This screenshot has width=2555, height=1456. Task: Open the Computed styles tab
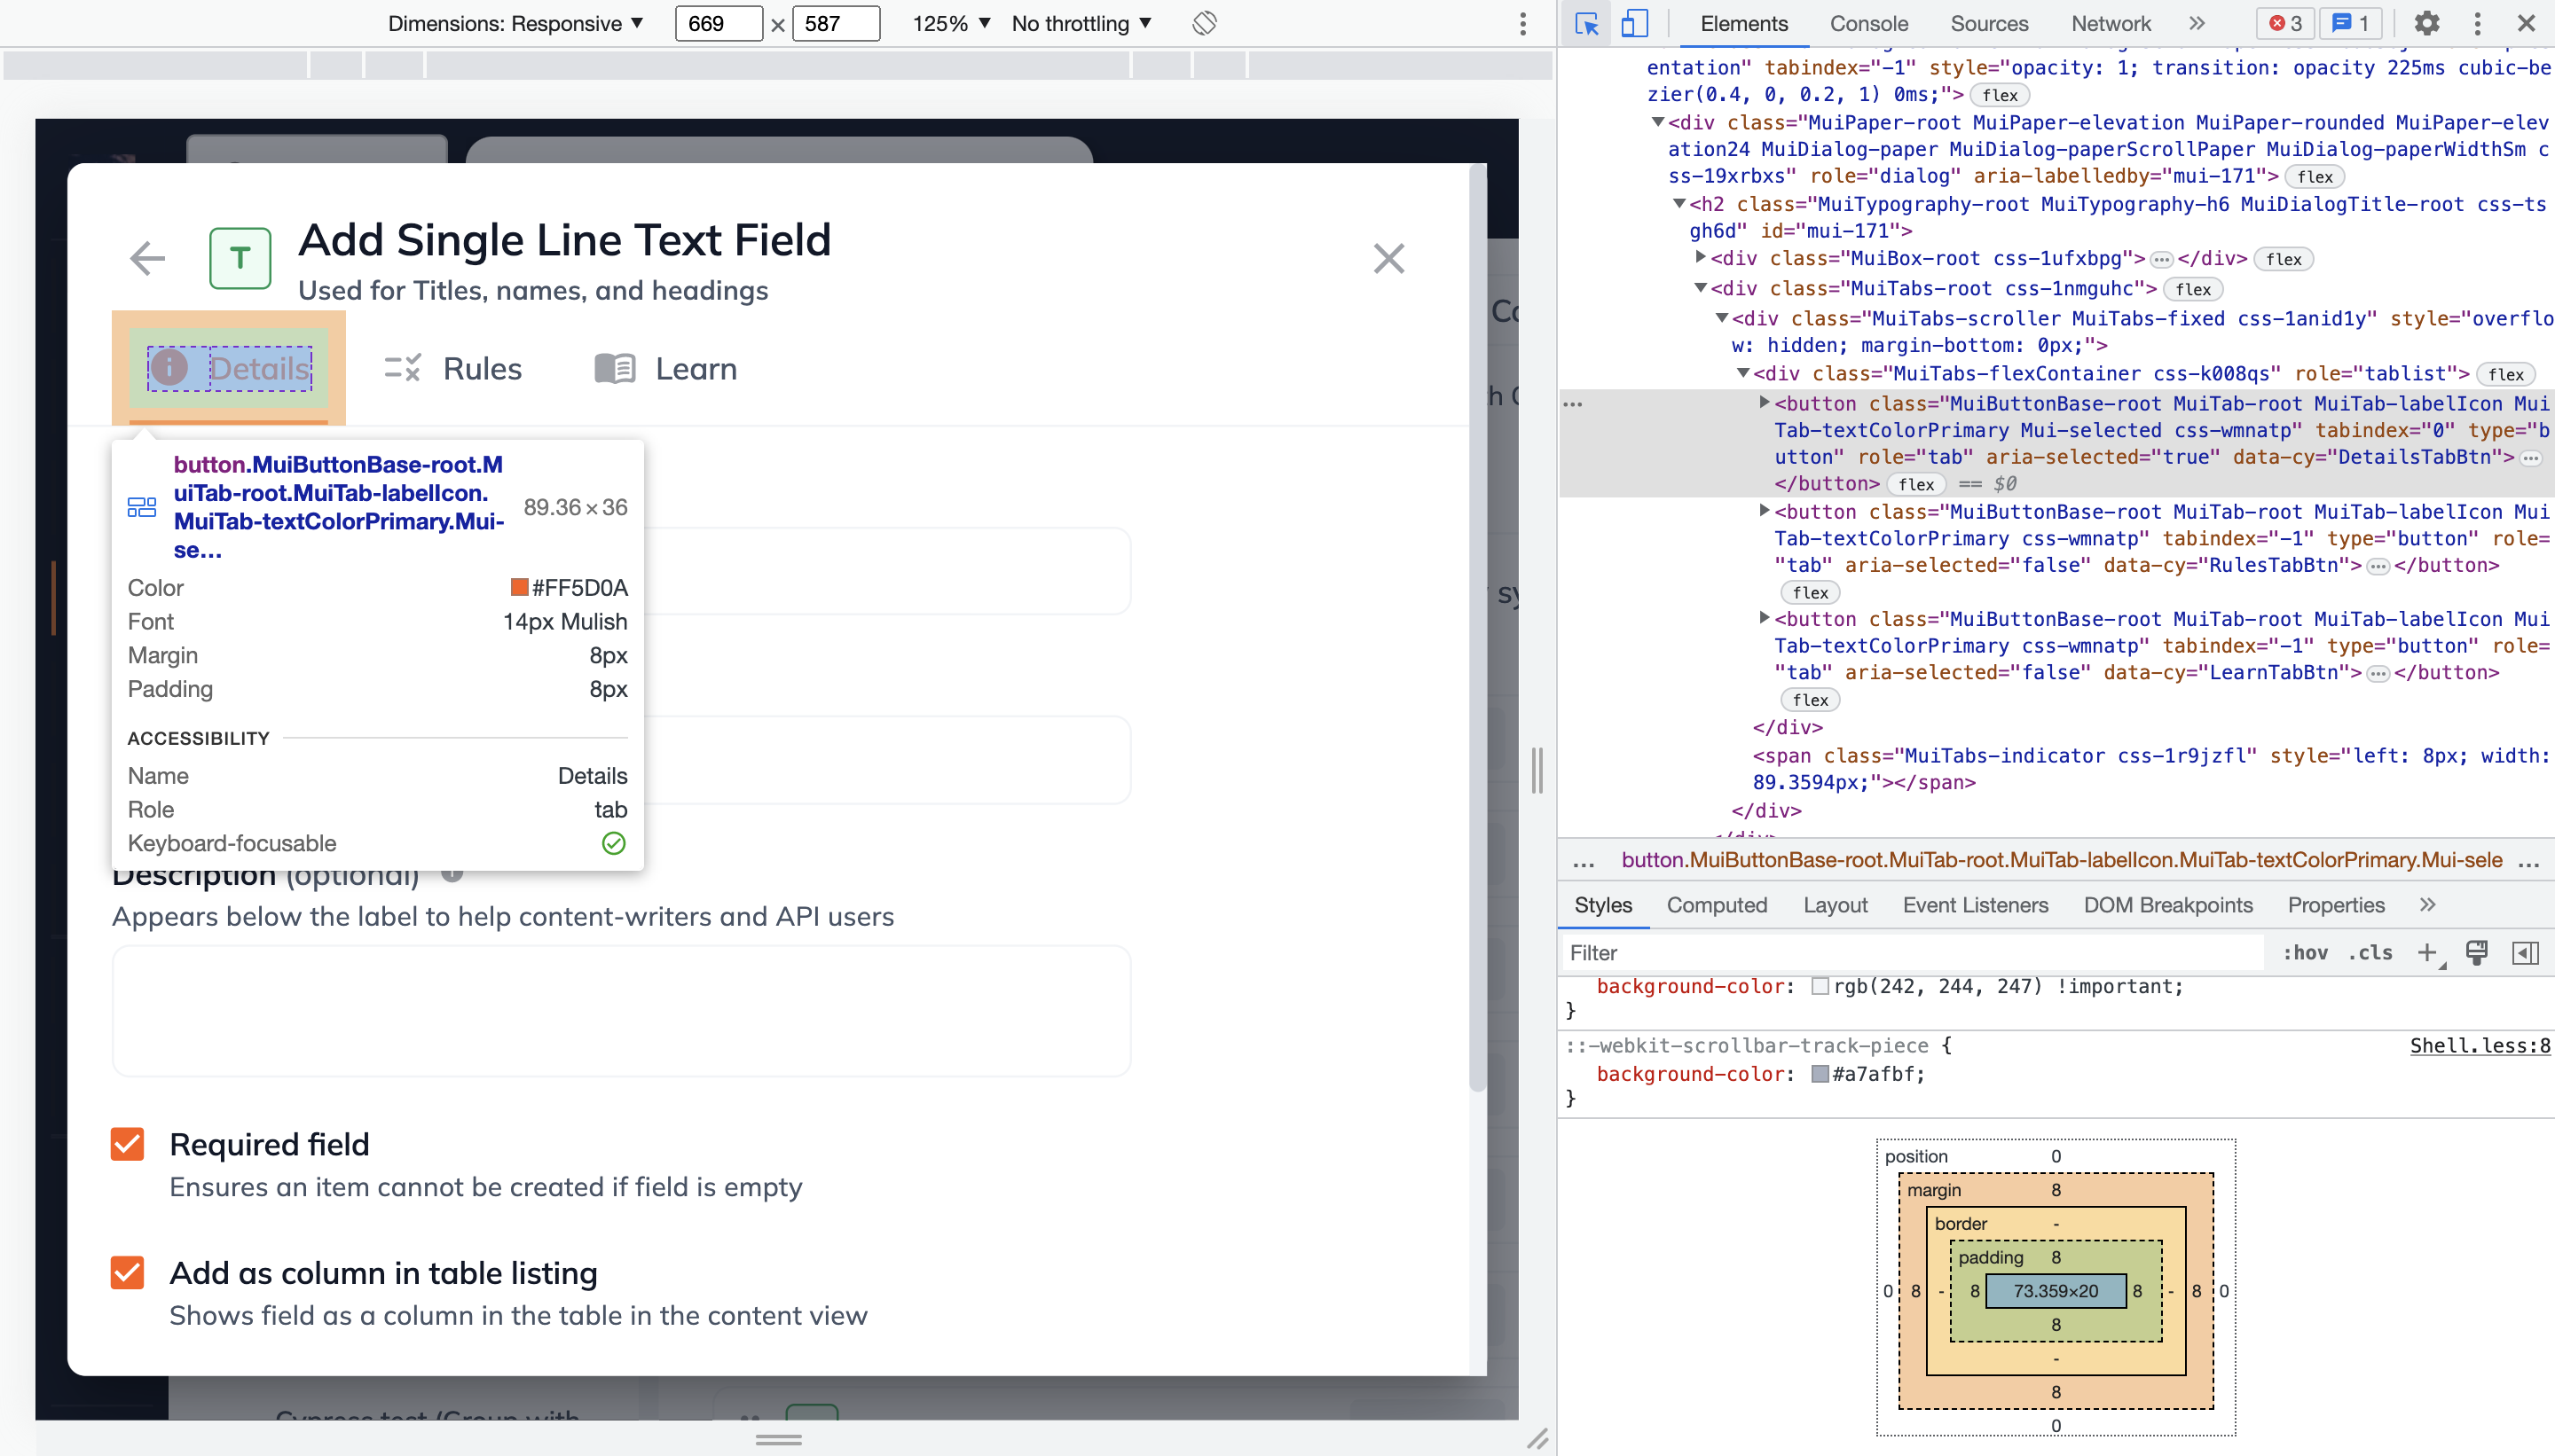1716,905
